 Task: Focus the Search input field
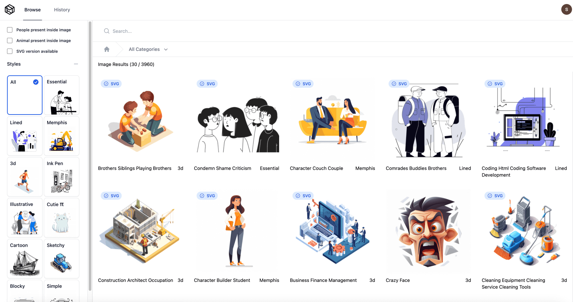(234, 31)
